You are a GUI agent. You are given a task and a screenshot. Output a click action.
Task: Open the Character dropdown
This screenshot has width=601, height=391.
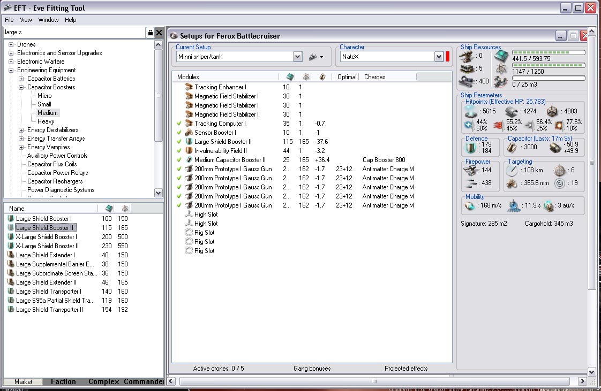[x=439, y=57]
